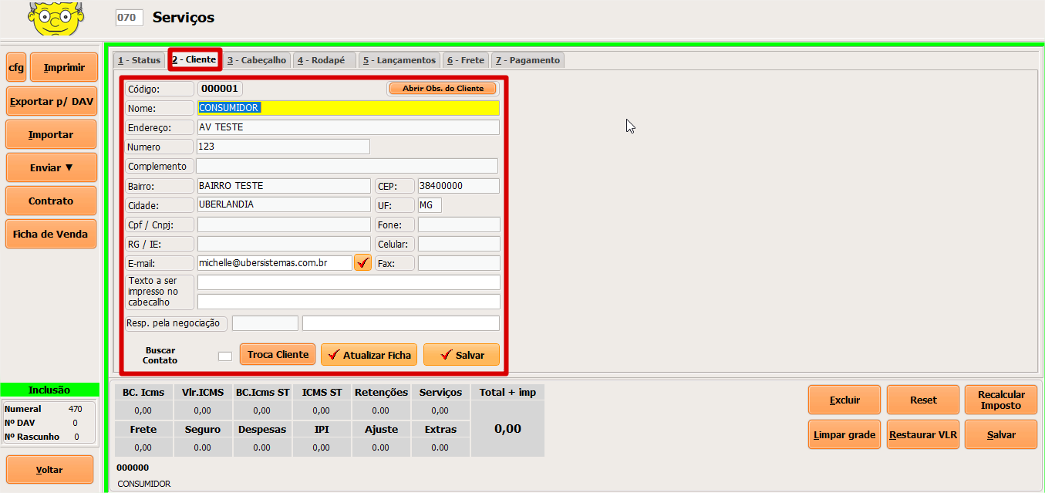This screenshot has width=1045, height=493.
Task: Click the red checkmark icon beside E-mail
Action: (x=362, y=263)
